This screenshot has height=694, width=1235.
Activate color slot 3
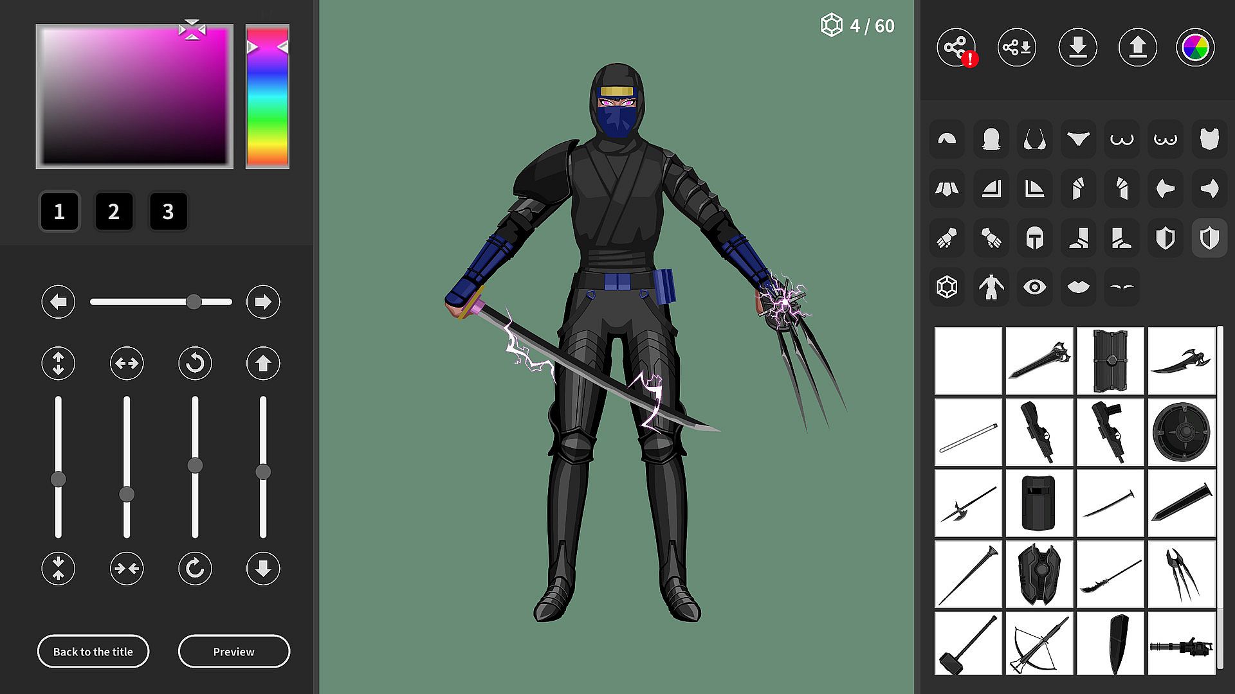[168, 211]
